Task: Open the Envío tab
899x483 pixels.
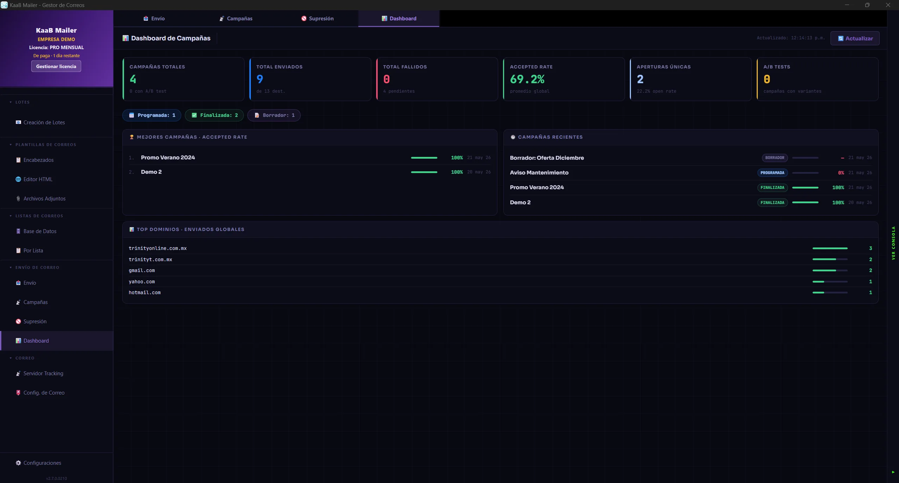Action: click(x=154, y=19)
